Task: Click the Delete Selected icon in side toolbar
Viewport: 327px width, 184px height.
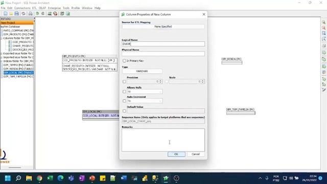Action: click(323, 45)
